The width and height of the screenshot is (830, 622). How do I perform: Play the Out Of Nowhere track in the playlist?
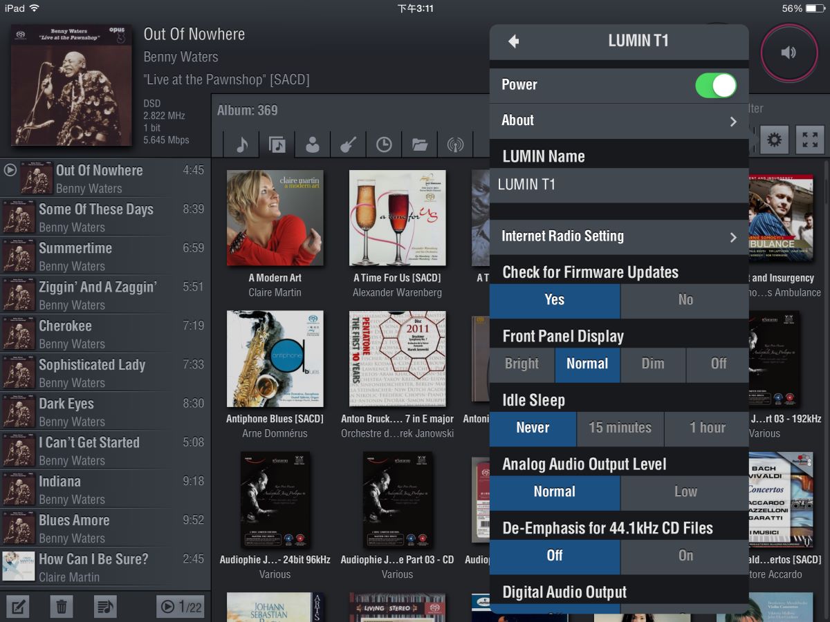point(105,178)
